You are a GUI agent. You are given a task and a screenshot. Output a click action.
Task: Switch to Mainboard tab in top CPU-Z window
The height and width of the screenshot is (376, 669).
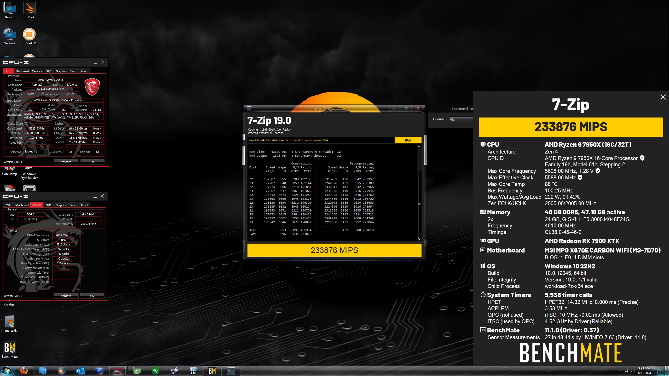coord(22,71)
